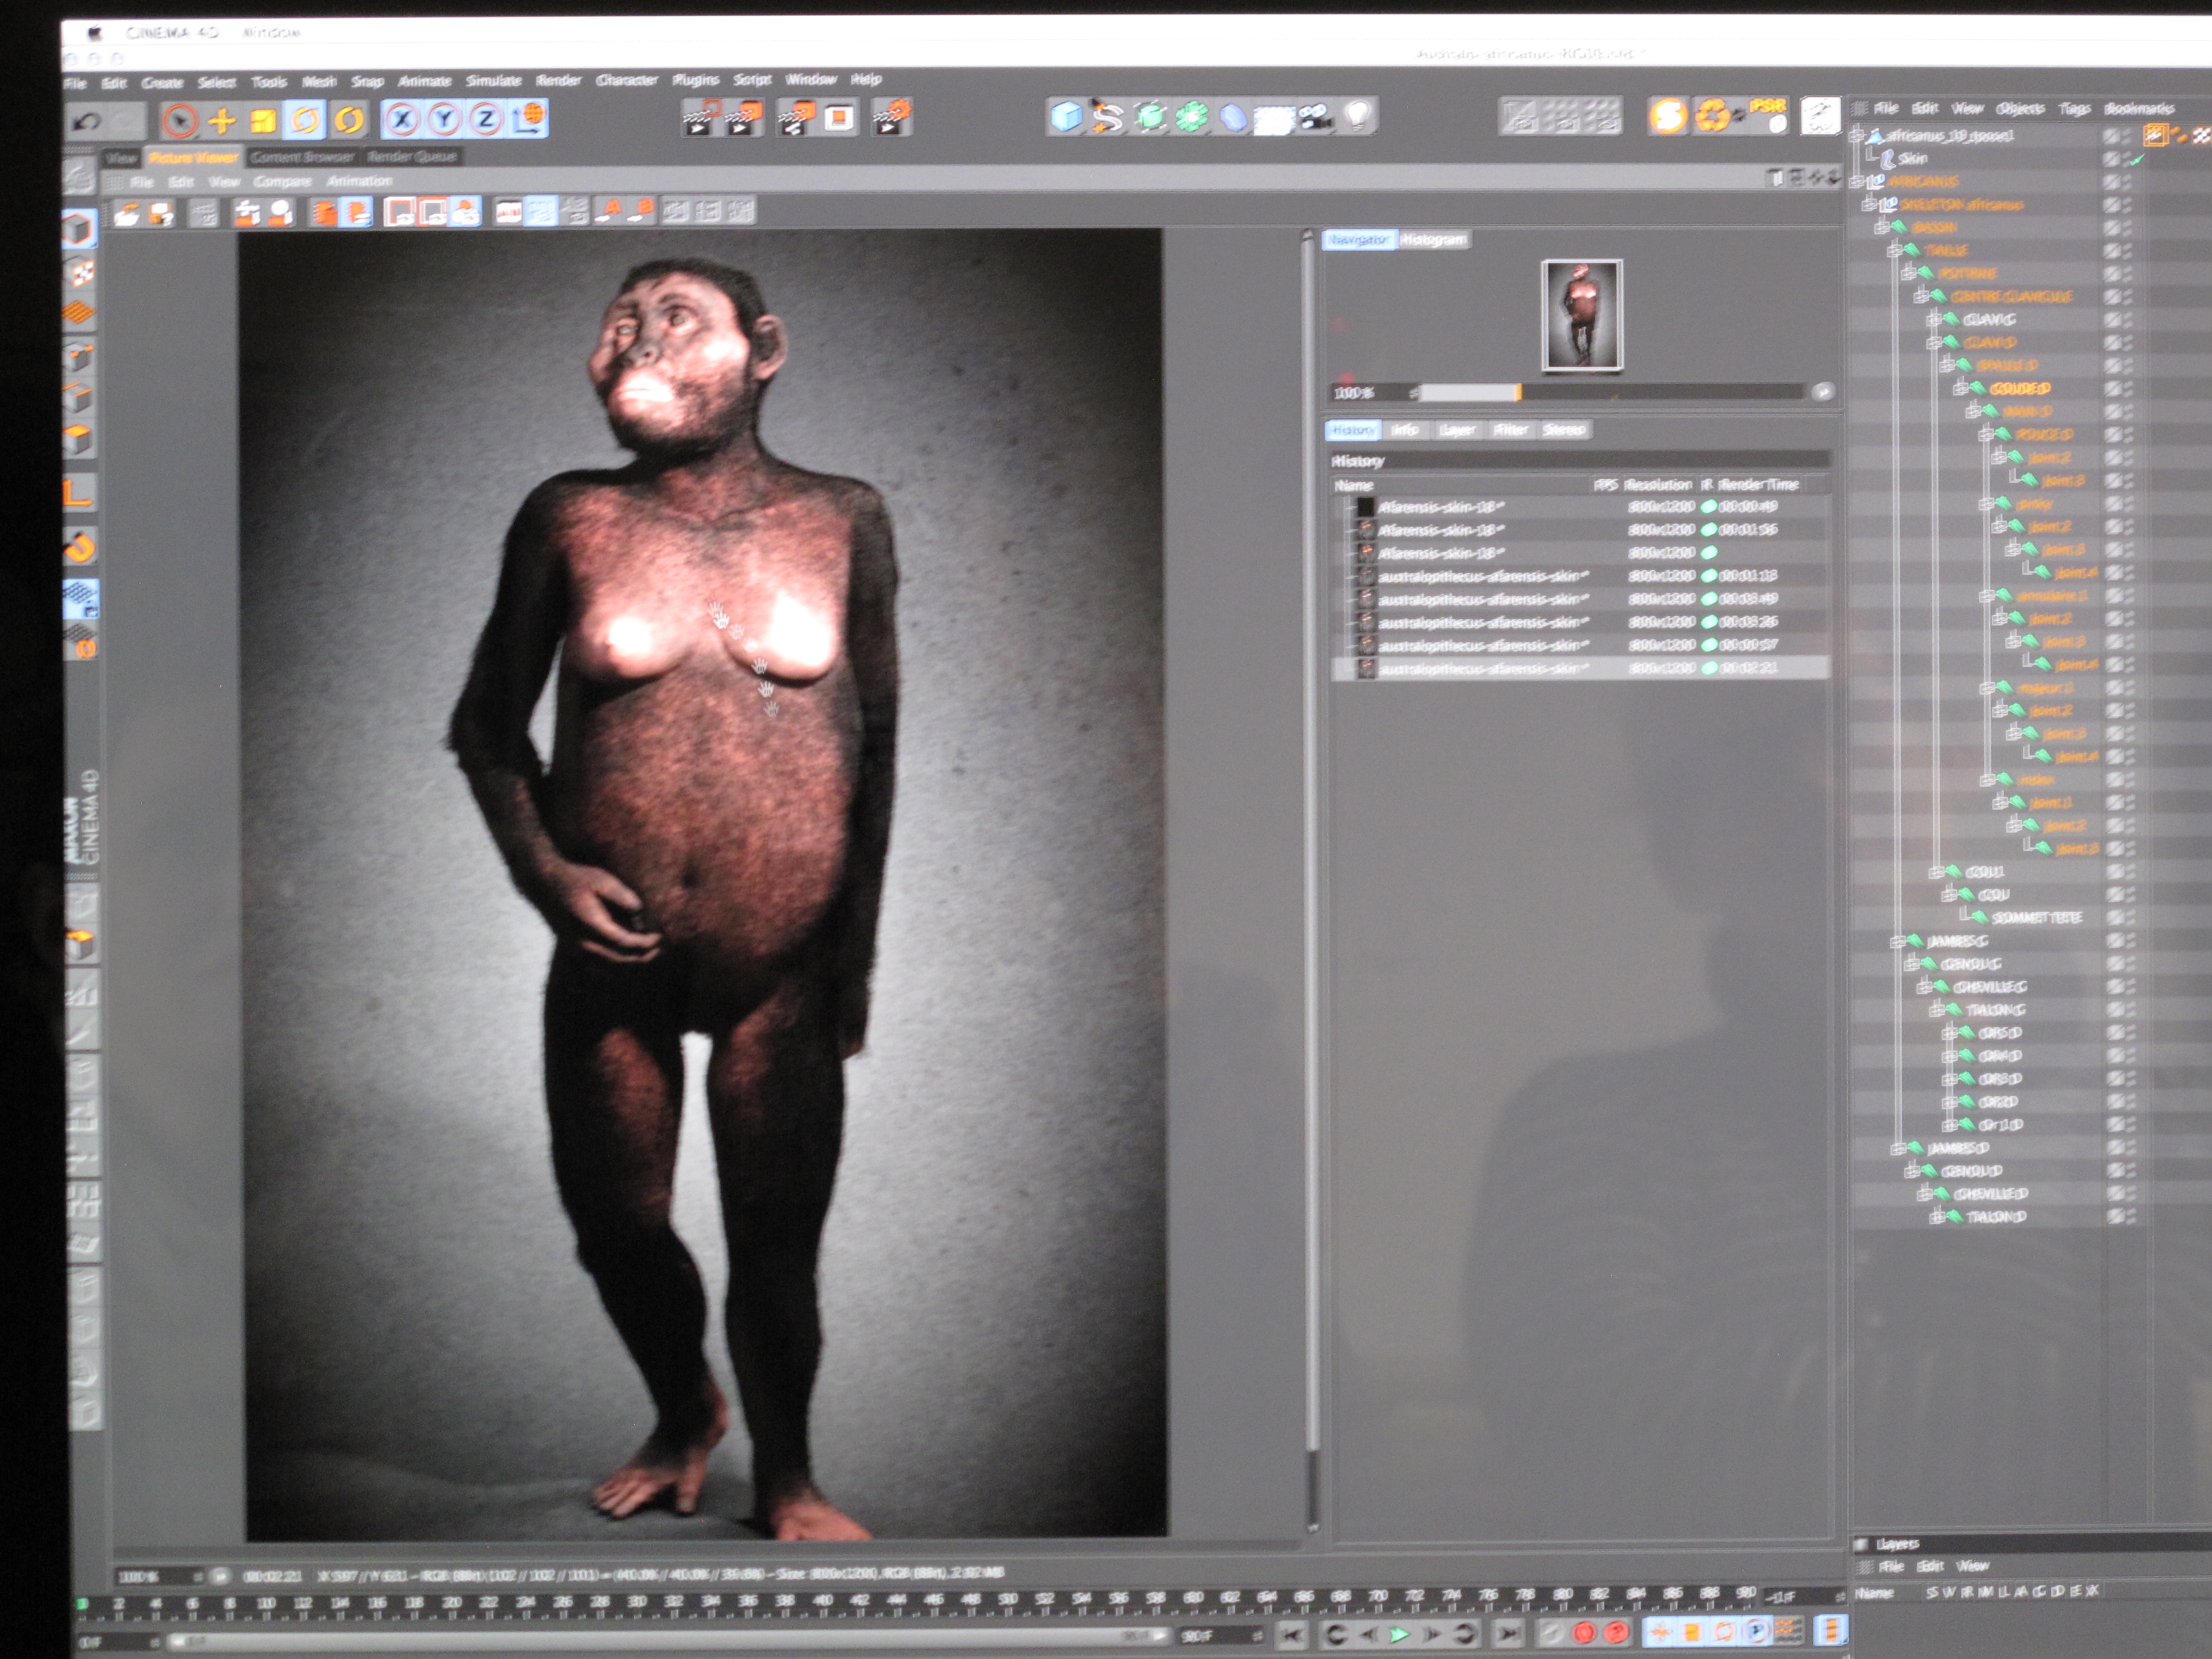Select the Rotate tool
This screenshot has width=2212, height=1659.
pyautogui.click(x=306, y=121)
